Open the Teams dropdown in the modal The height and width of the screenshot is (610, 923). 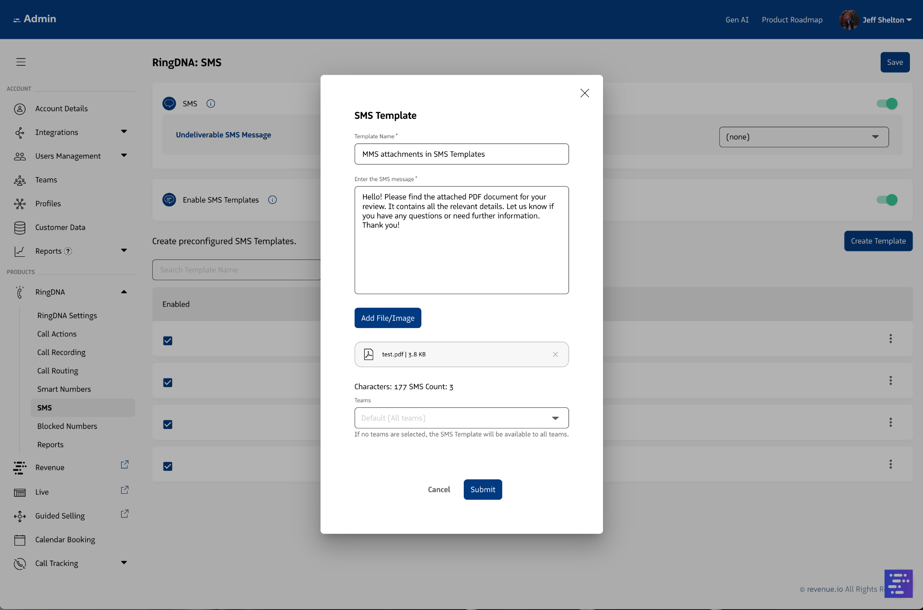(461, 418)
